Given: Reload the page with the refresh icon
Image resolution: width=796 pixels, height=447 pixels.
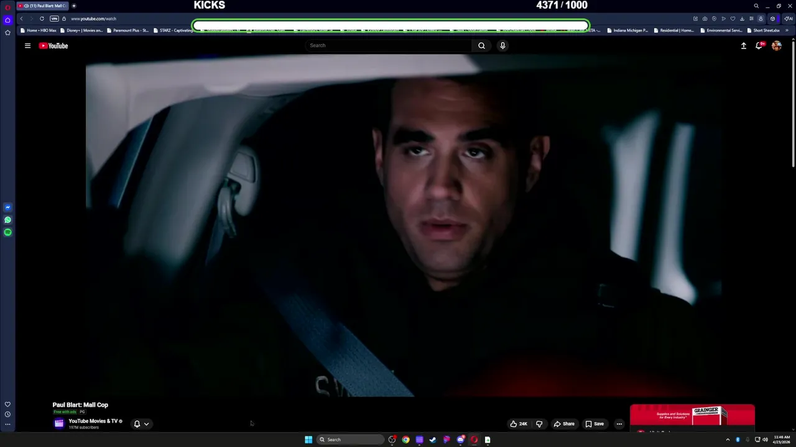Looking at the screenshot, I should (42, 19).
